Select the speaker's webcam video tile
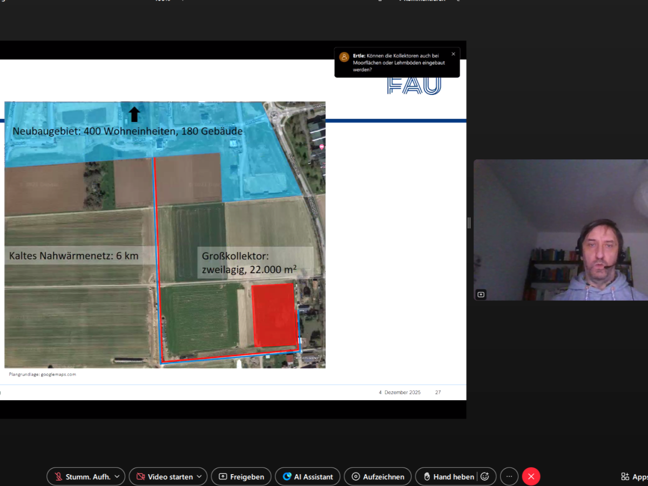Viewport: 648px width, 486px height. 561,230
